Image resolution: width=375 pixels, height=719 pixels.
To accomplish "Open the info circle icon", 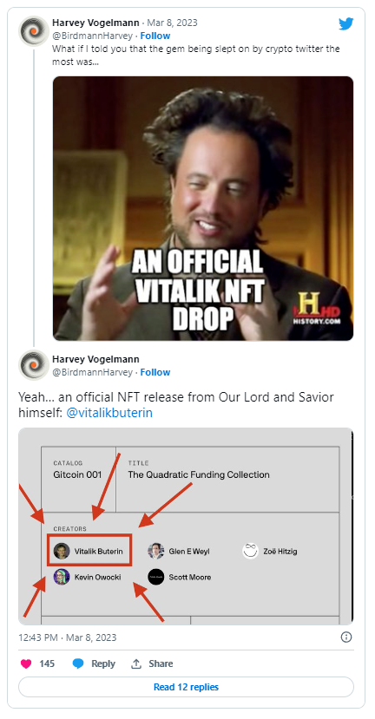I will click(346, 637).
